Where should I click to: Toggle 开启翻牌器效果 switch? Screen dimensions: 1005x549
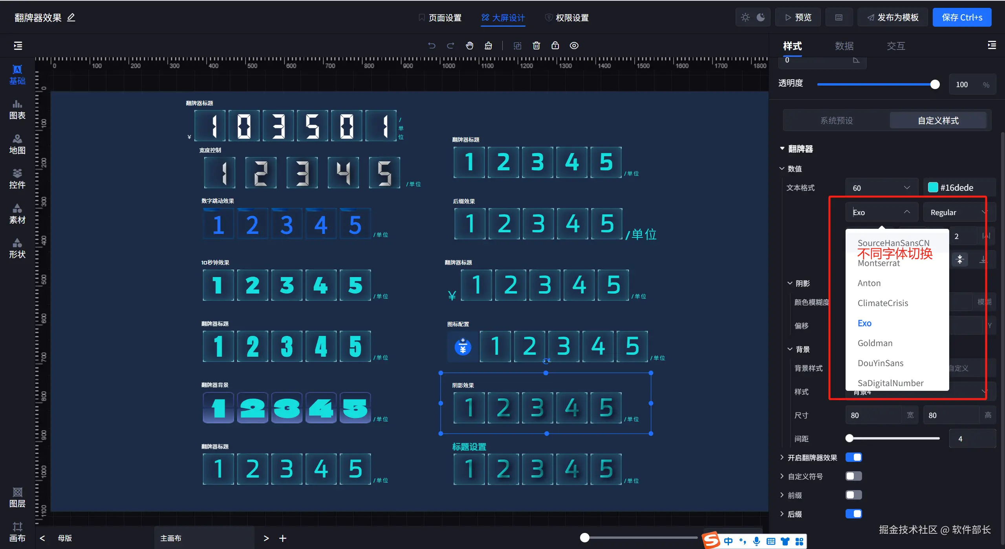[x=853, y=457]
